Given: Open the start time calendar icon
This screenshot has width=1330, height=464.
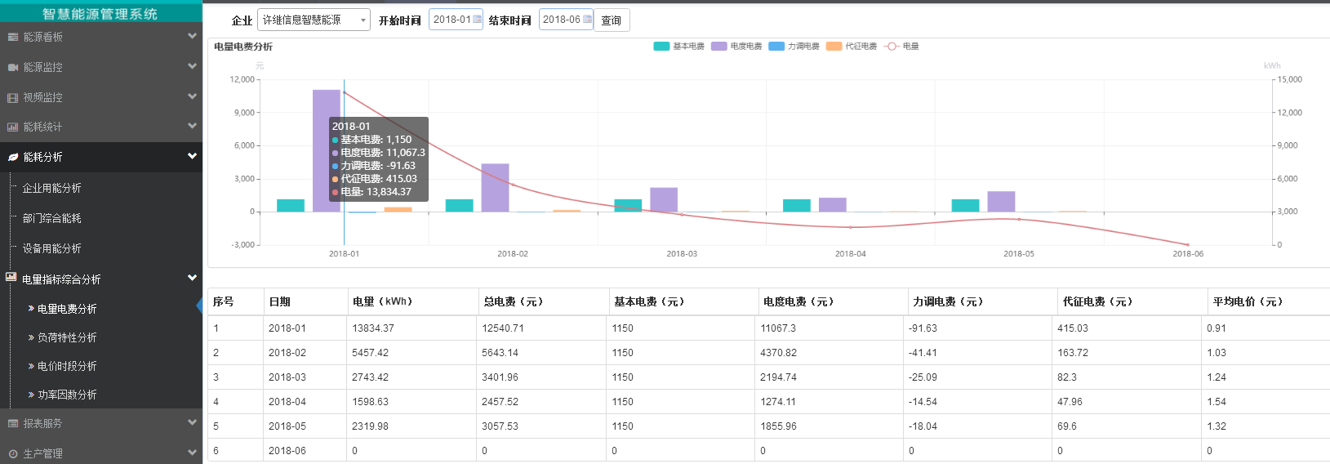Looking at the screenshot, I should coord(477,20).
